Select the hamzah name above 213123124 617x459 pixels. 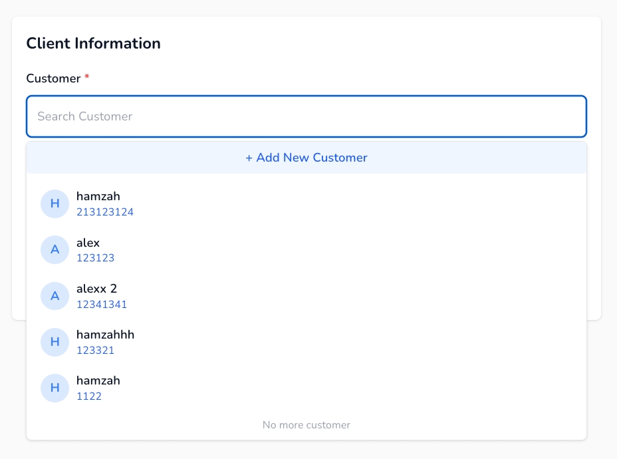point(98,196)
